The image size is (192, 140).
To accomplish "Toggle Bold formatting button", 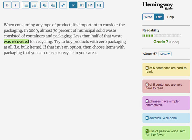I will (7, 5).
